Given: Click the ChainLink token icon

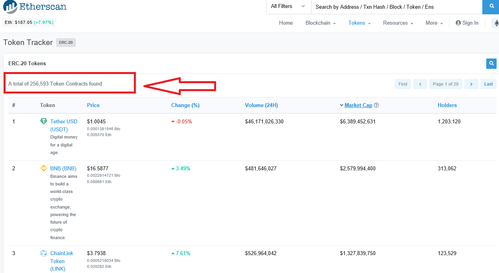Looking at the screenshot, I should [x=44, y=253].
